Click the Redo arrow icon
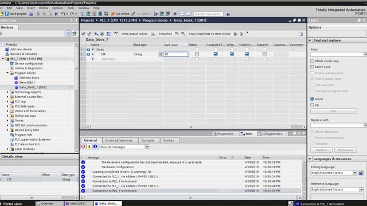 pos(72,14)
